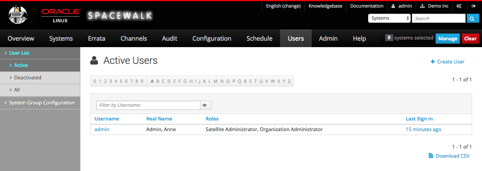482x171 pixels.
Task: Click the top Search input field
Action: tap(439, 18)
